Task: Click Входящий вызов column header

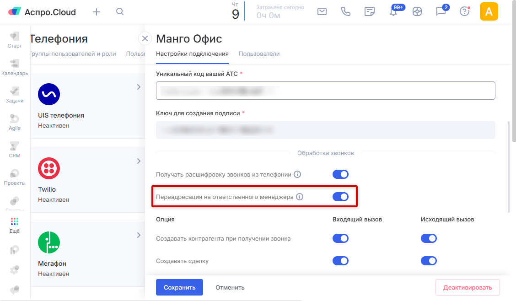Action: [x=357, y=220]
